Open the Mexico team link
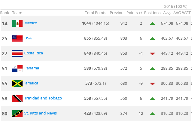The image size is (192, 125). point(31,23)
